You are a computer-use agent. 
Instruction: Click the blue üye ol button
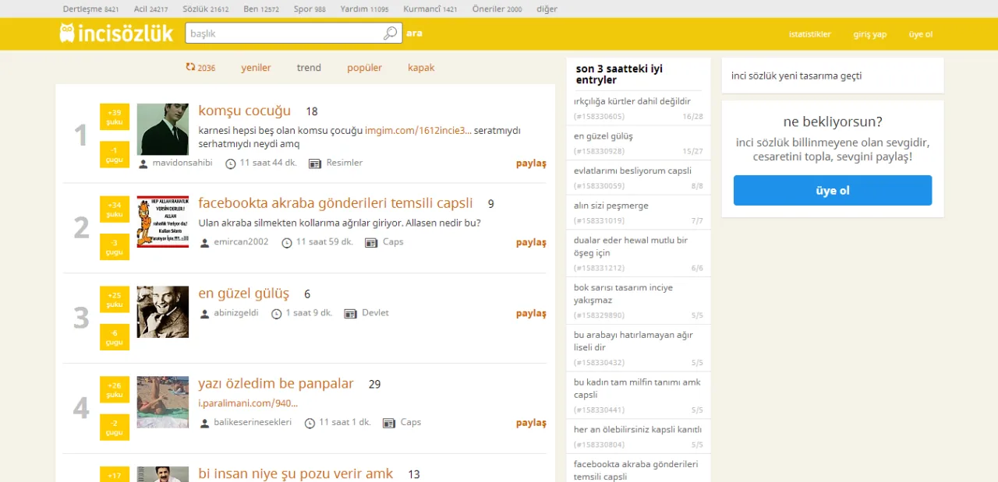click(x=833, y=191)
